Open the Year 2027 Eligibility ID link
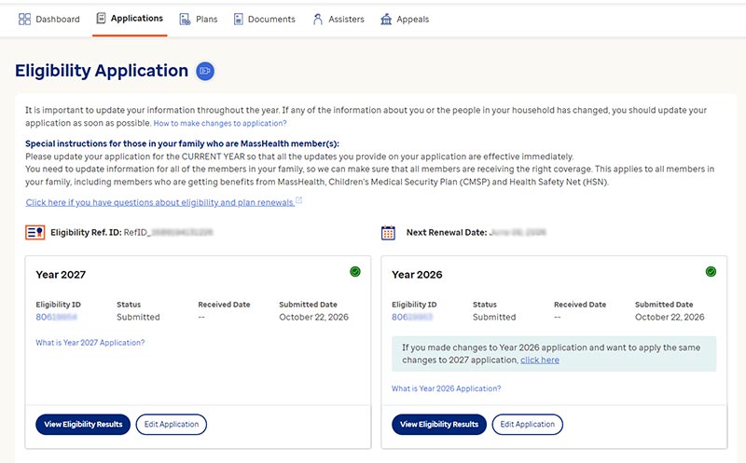 (x=57, y=317)
